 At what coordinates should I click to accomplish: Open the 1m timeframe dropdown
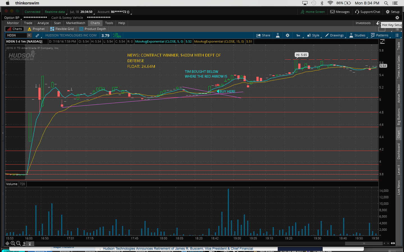coord(299,35)
